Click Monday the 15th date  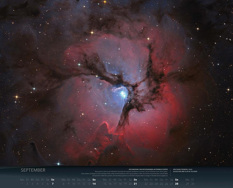tap(105, 184)
